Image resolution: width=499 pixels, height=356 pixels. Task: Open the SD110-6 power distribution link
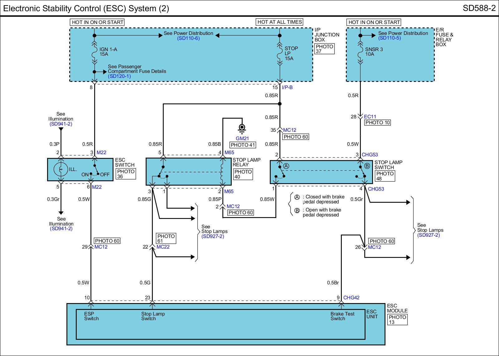188,38
